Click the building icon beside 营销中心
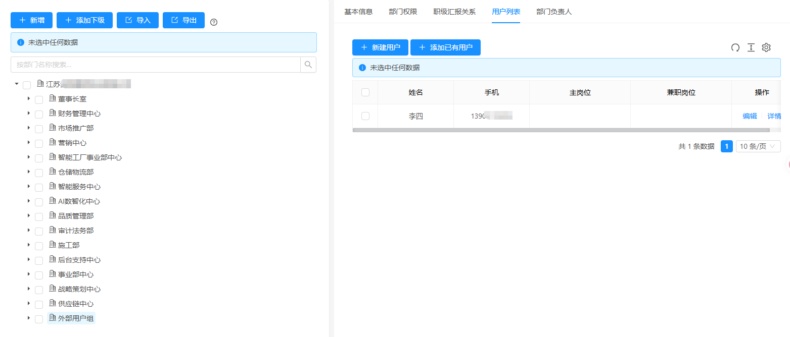The height and width of the screenshot is (337, 790). (52, 143)
